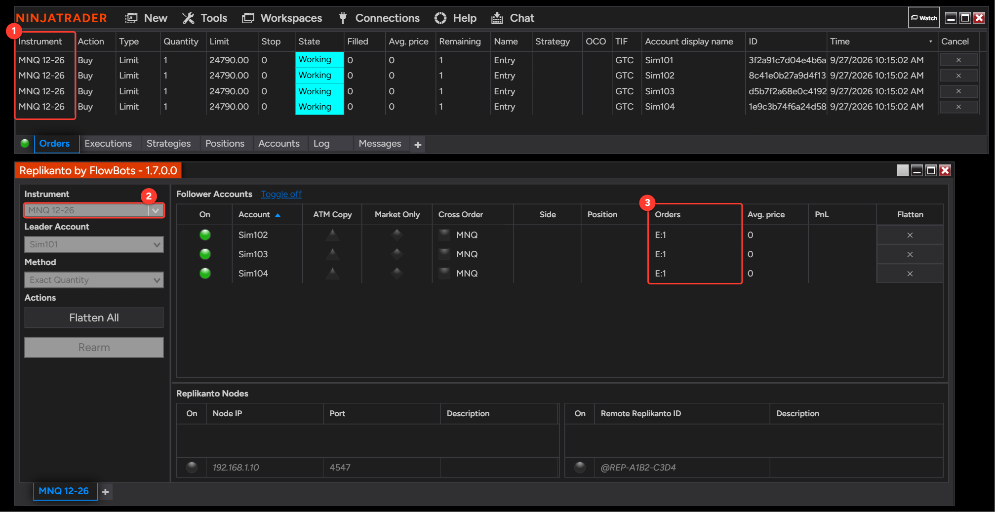Click the State column header
Viewport: 995px width, 512px height.
tap(319, 41)
